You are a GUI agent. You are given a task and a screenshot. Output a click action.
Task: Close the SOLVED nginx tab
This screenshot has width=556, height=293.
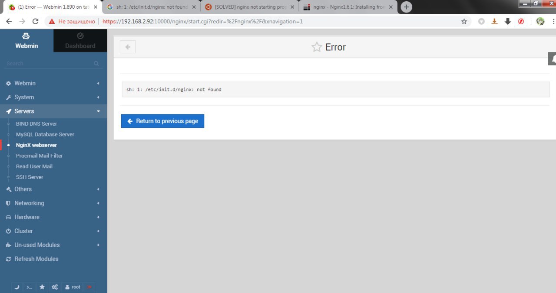tap(292, 7)
